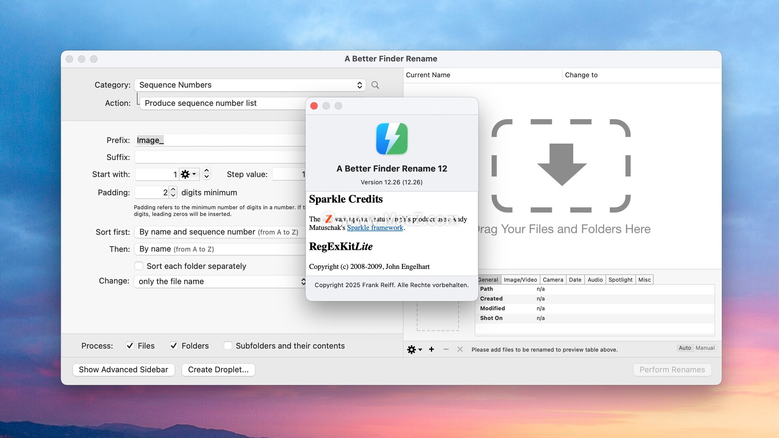The width and height of the screenshot is (779, 438).
Task: Uncheck the Files checkbox
Action: pos(130,346)
